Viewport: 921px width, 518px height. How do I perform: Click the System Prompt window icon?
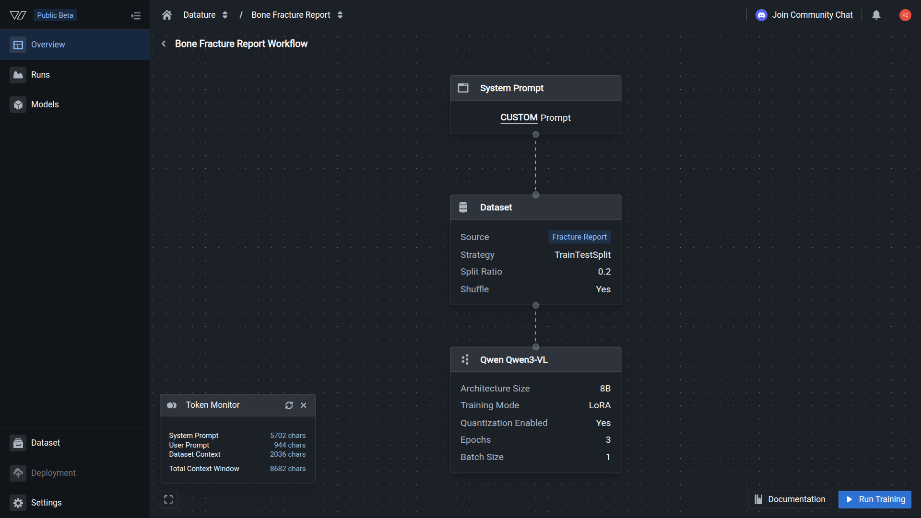pyautogui.click(x=463, y=88)
